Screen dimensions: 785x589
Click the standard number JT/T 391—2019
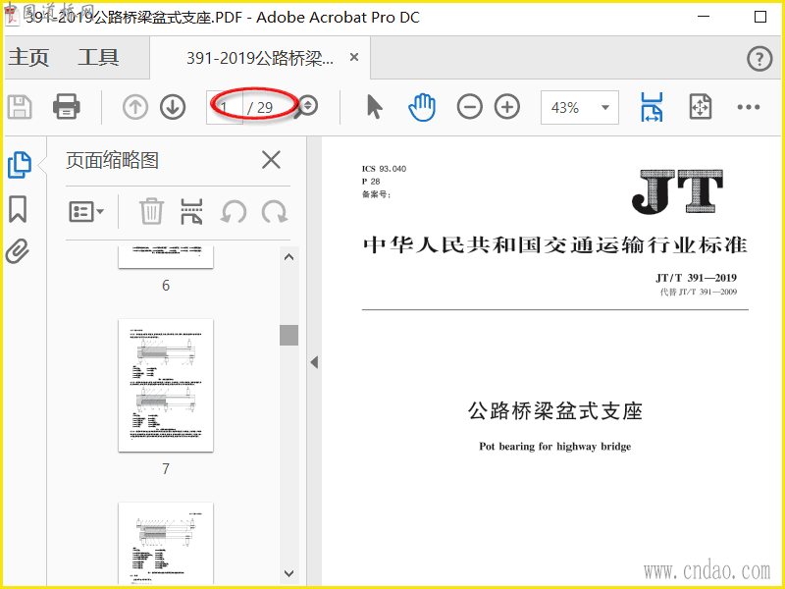point(697,278)
